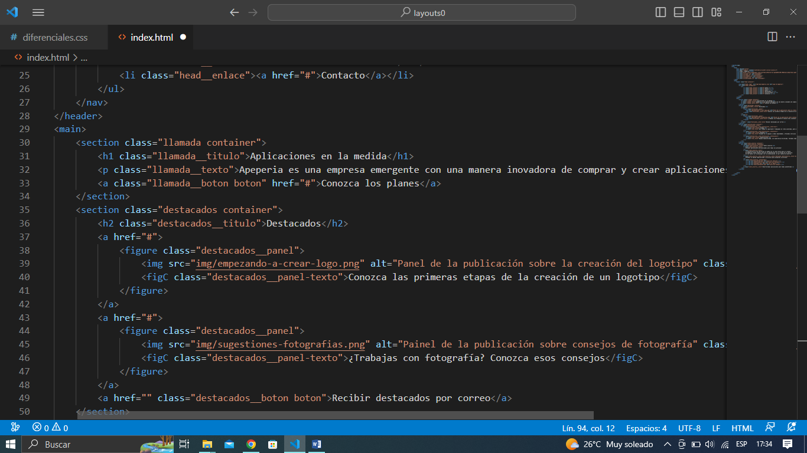The height and width of the screenshot is (453, 807).
Task: Open the Windows action center notifications
Action: click(788, 444)
